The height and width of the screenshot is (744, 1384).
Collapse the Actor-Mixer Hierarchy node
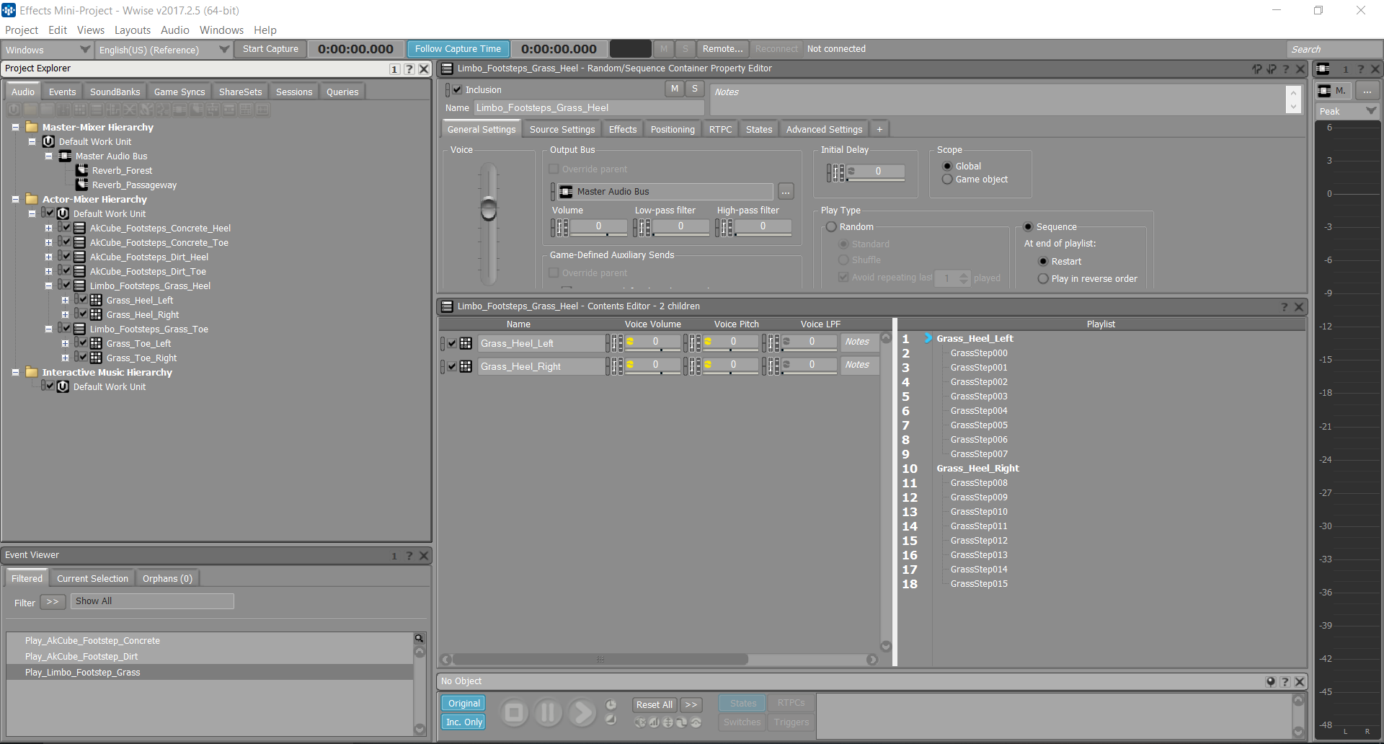coord(15,199)
